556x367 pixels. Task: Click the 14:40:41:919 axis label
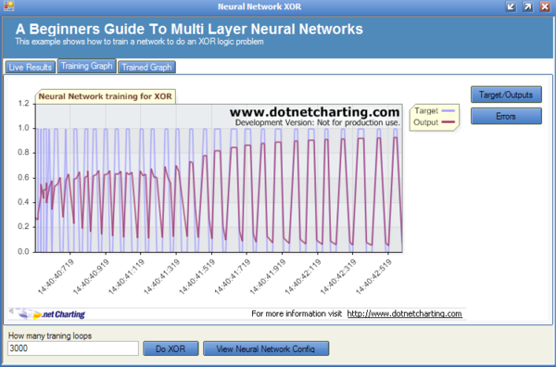click(x=268, y=277)
